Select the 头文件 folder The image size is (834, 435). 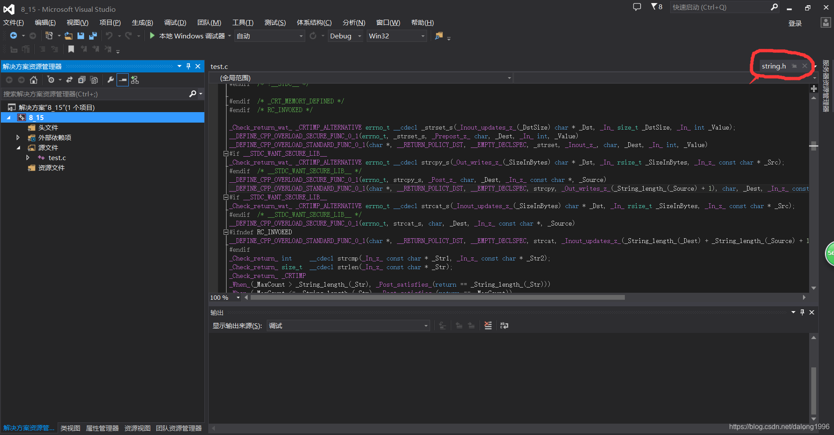coord(48,127)
